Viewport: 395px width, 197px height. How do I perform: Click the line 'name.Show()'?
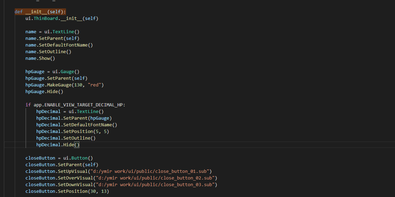click(40, 58)
